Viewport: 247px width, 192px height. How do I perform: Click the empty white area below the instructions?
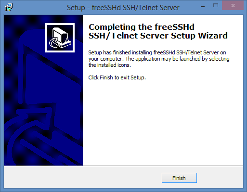(163, 122)
